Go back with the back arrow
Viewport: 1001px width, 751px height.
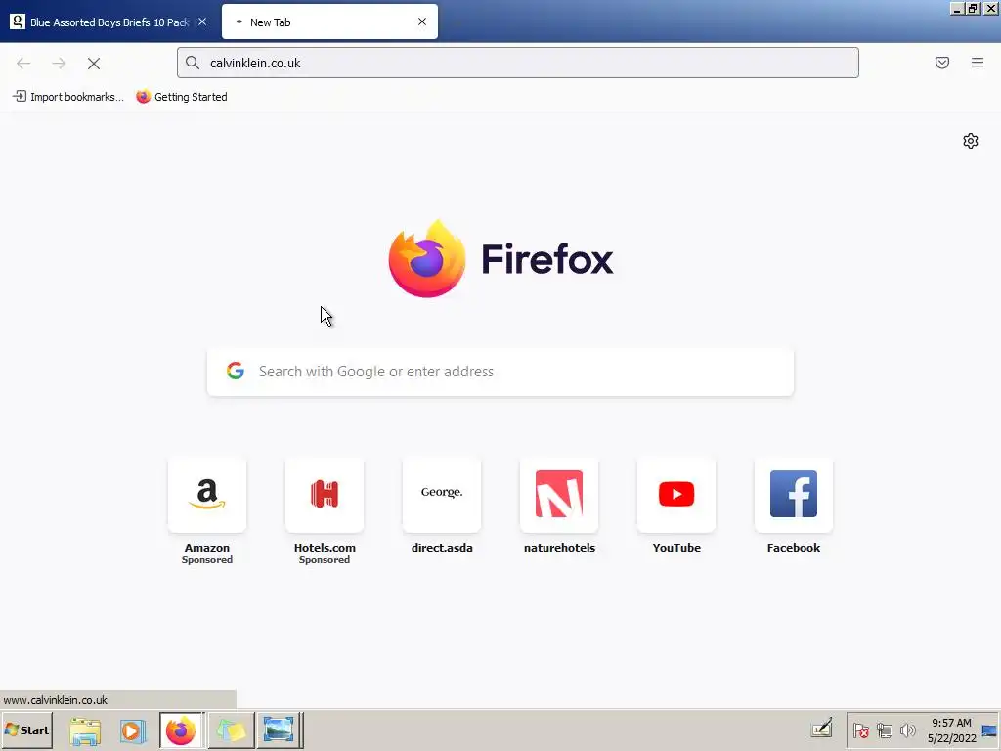[x=23, y=64]
